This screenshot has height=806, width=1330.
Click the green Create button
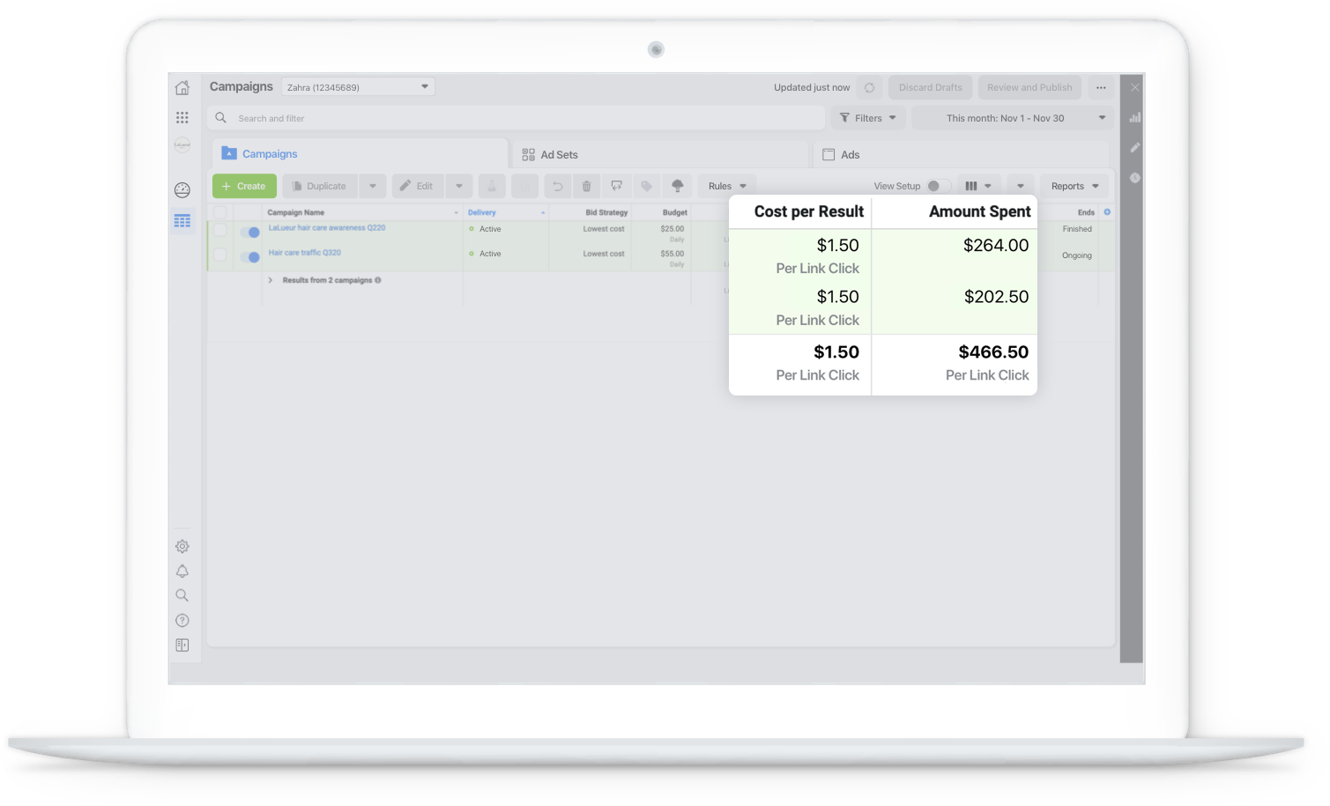point(244,186)
